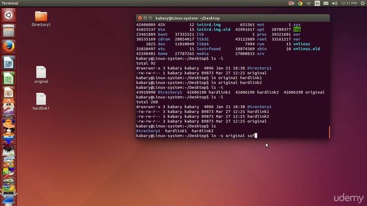Minimize the terminal window
Image resolution: width=367 pixels, height=206 pixels.
click(x=145, y=18)
